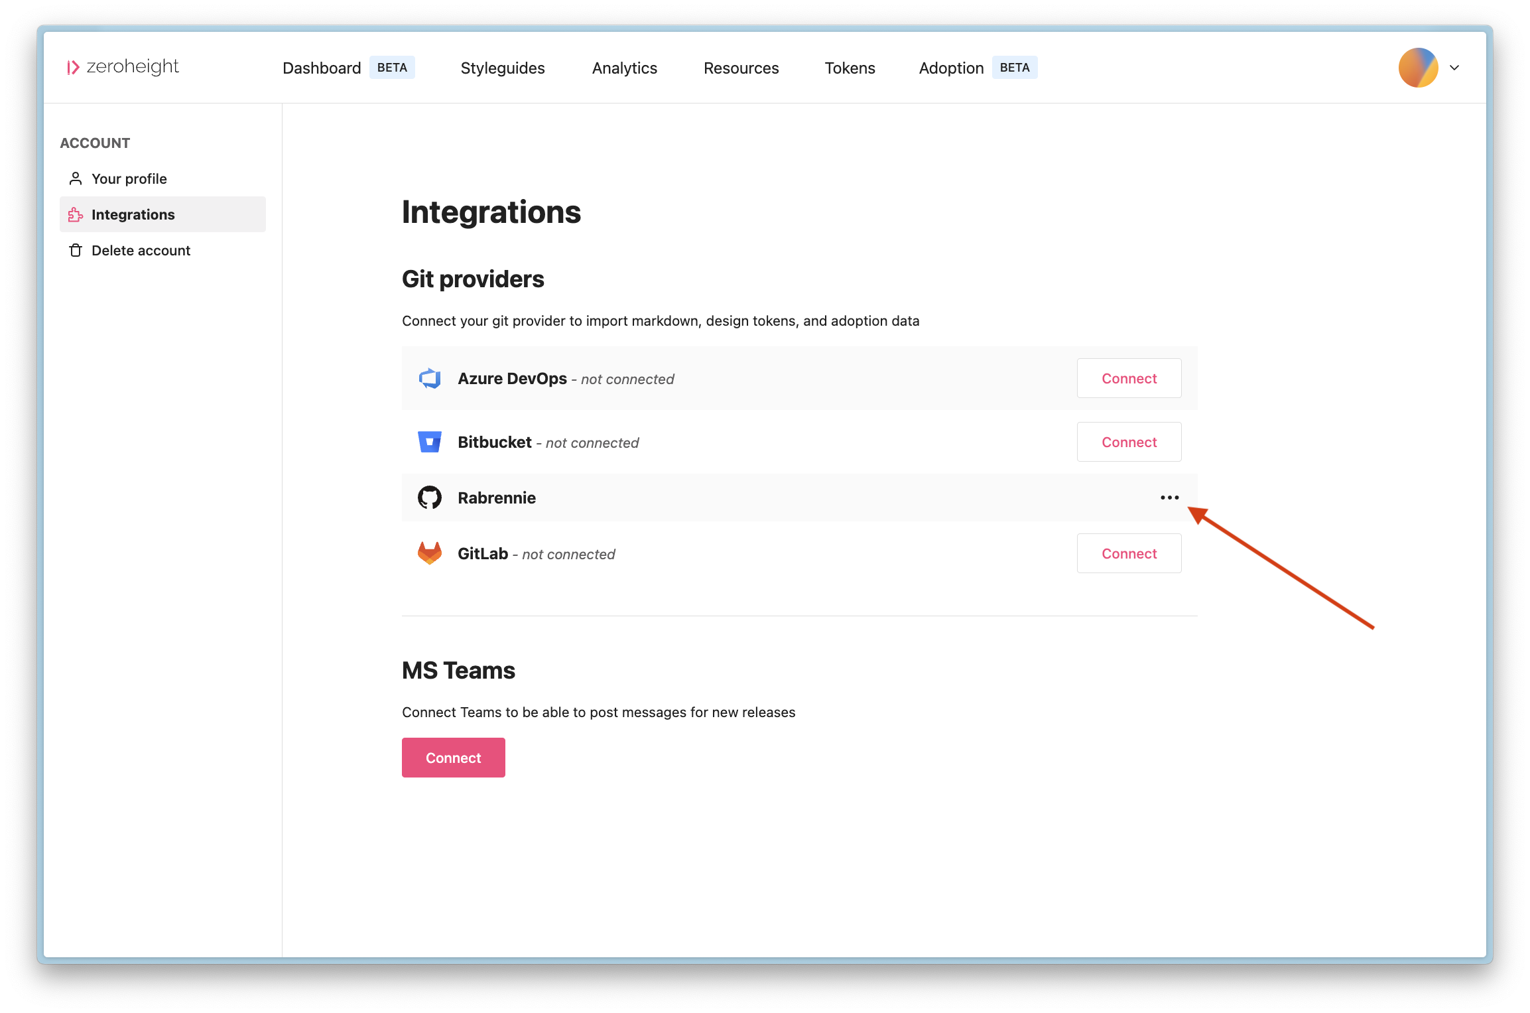Choose Delete account in the sidebar
1530x1013 pixels.
coord(162,250)
